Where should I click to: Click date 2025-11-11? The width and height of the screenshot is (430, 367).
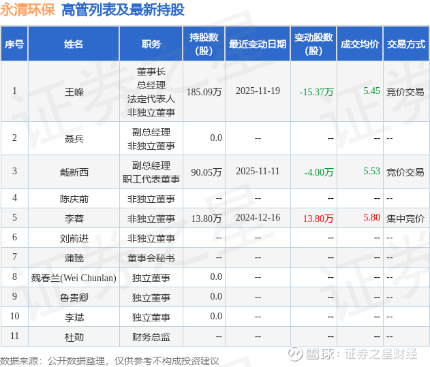(x=258, y=172)
